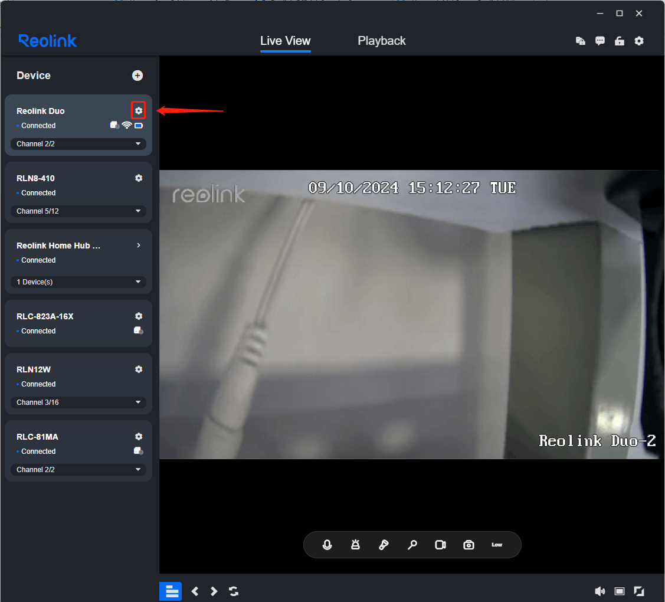The image size is (665, 602).
Task: Expand the 1 Device(s) dropdown
Action: pos(78,282)
